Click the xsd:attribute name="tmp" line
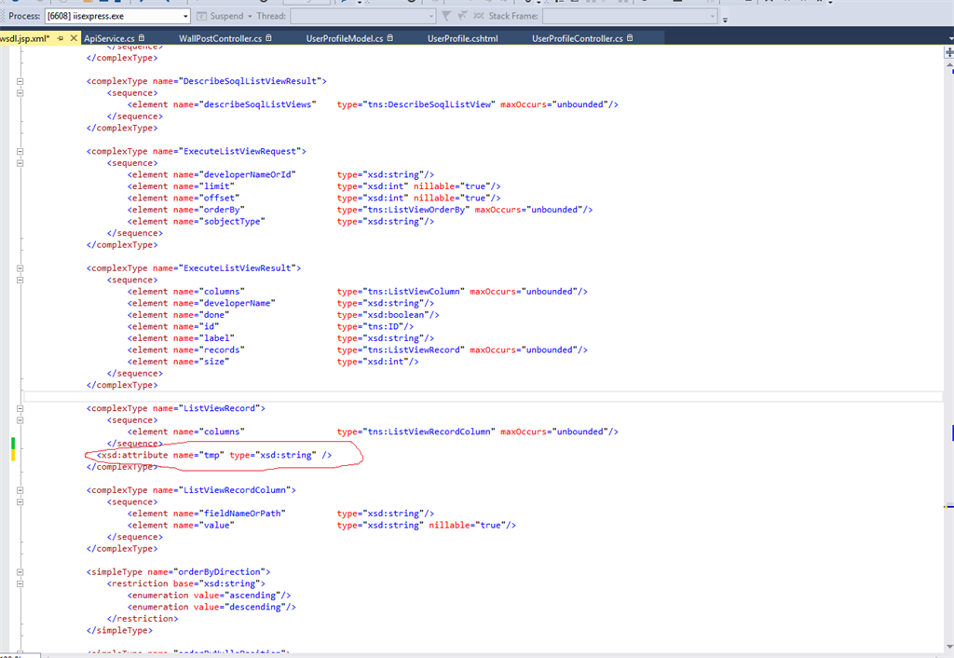This screenshot has width=954, height=658. pyautogui.click(x=214, y=456)
